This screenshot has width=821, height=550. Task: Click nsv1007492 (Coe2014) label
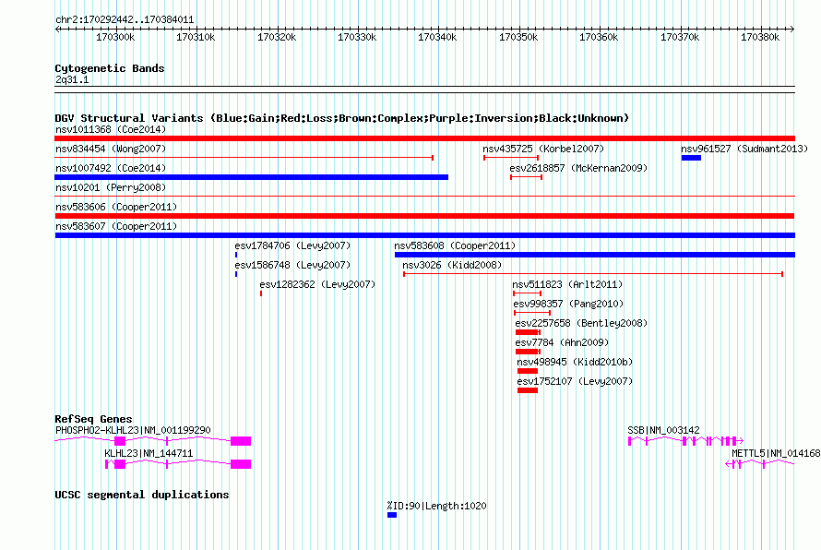111,168
